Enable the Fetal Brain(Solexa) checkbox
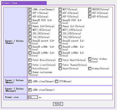This screenshot has width=117, height=110. [x=30, y=60]
